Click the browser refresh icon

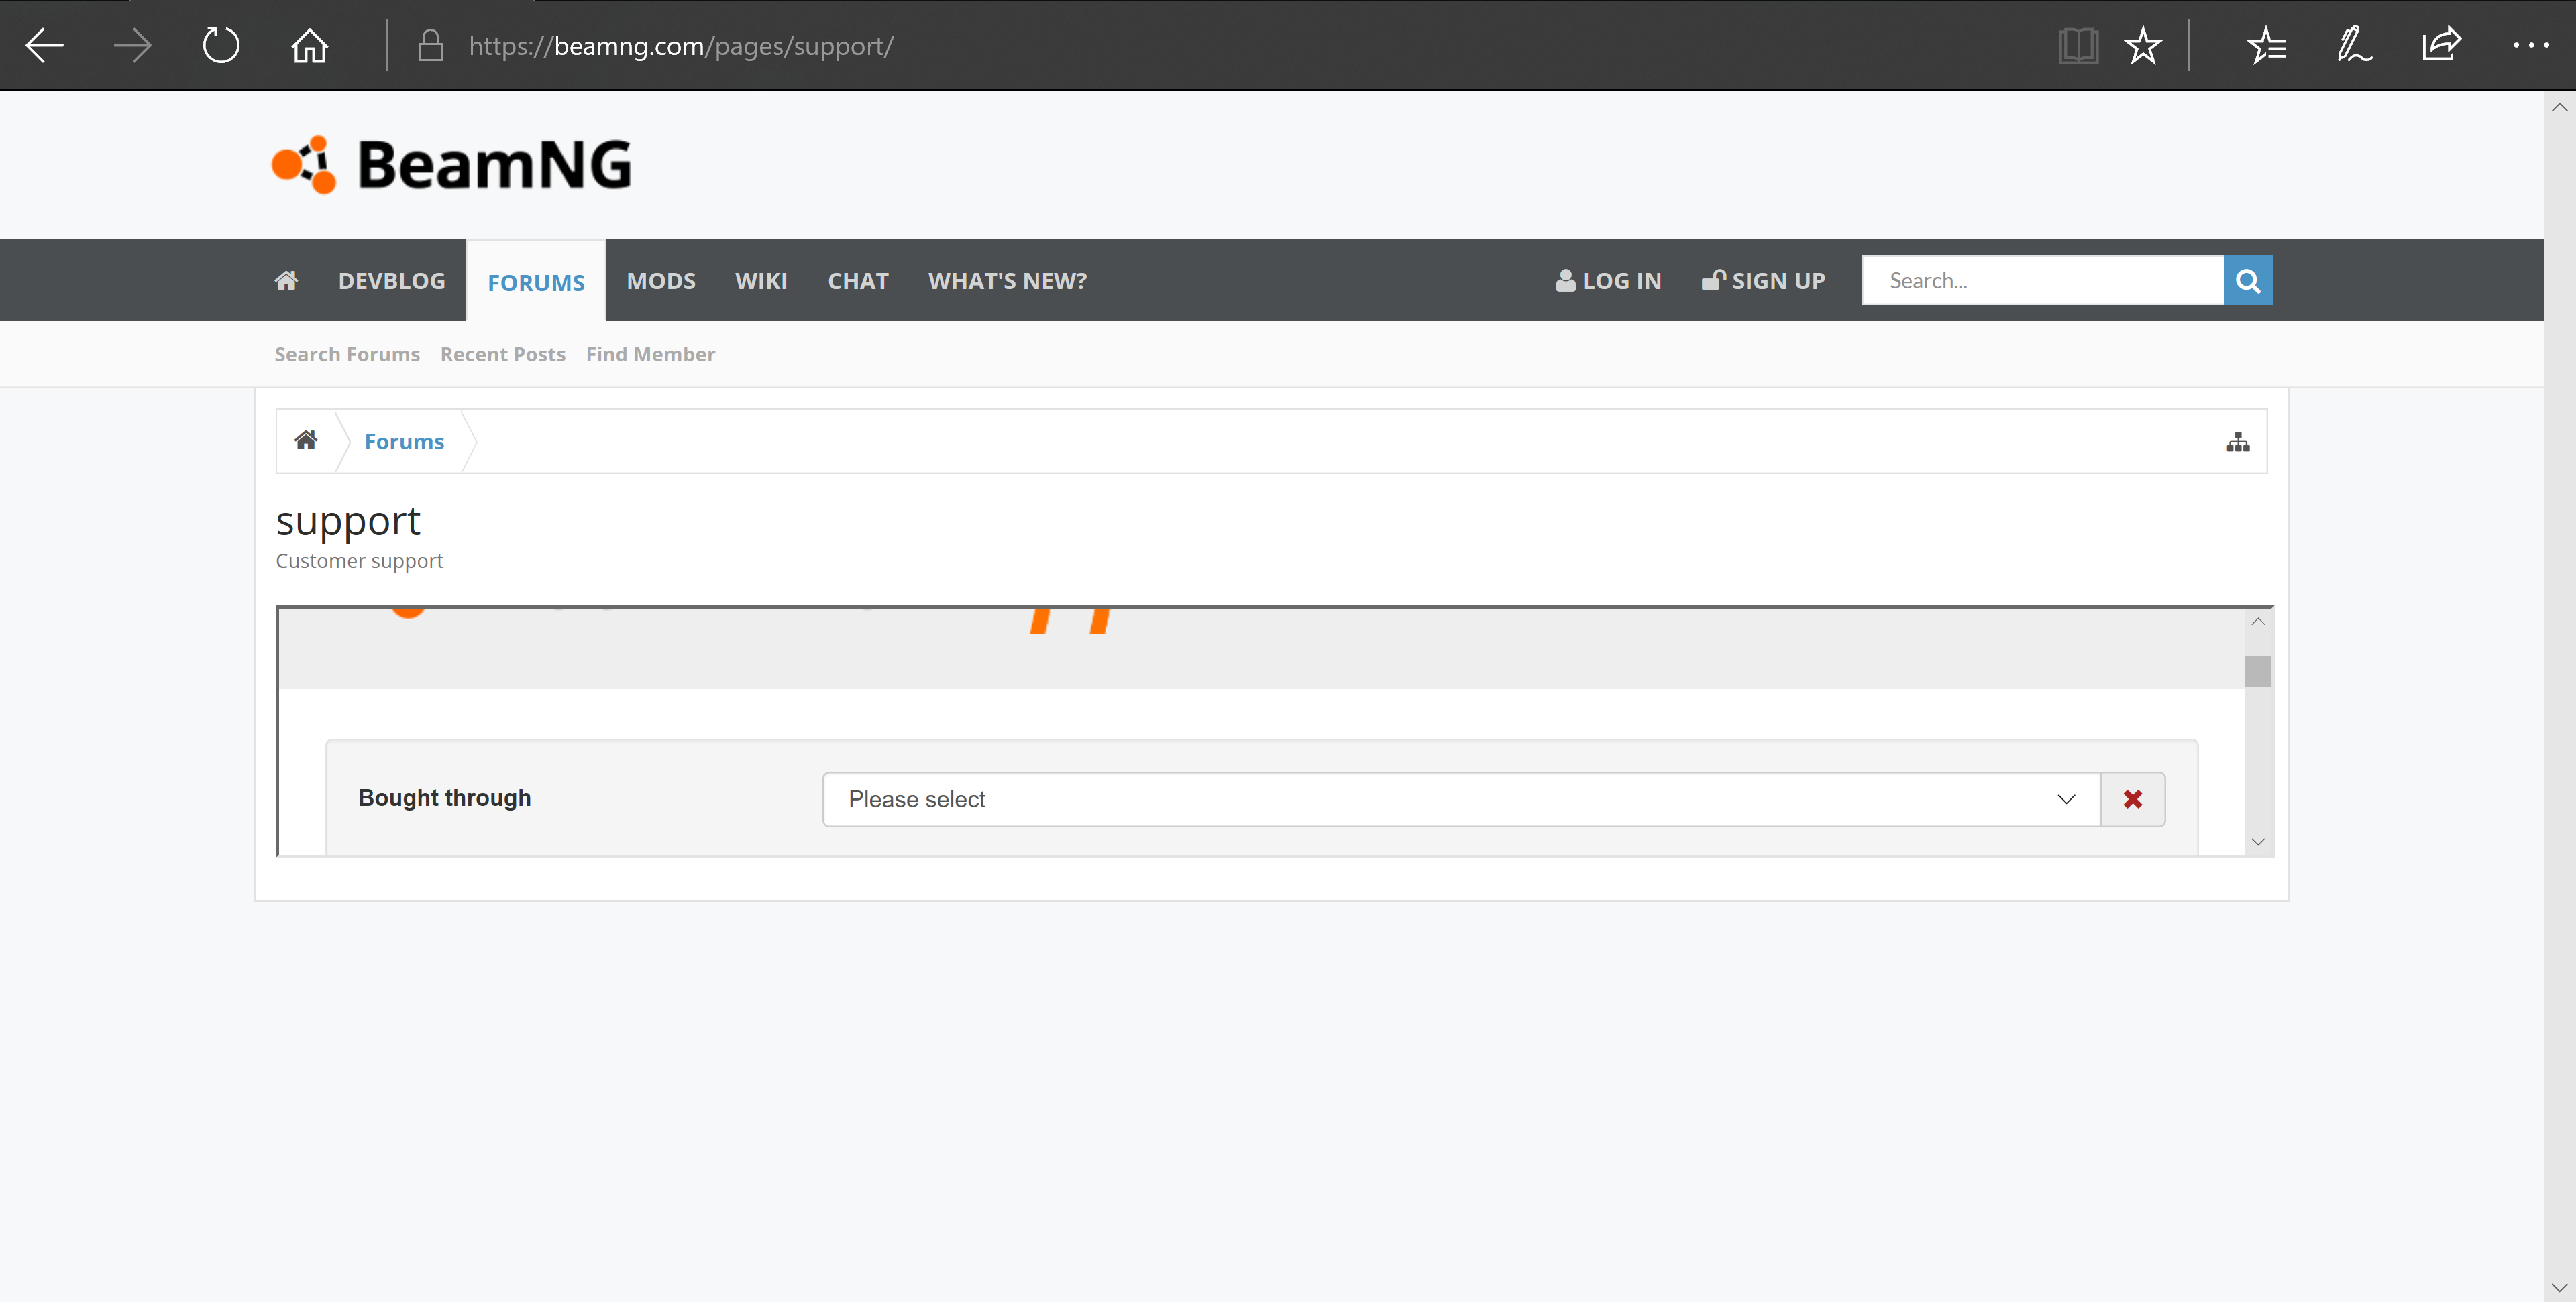[220, 46]
